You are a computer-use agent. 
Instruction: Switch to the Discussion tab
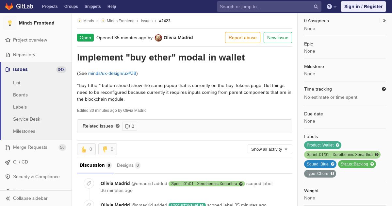tap(96, 165)
